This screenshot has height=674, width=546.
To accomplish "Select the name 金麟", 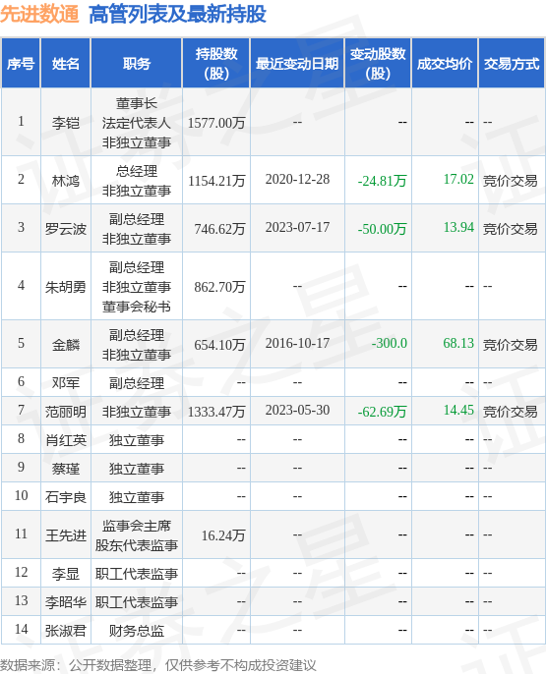I will [66, 344].
